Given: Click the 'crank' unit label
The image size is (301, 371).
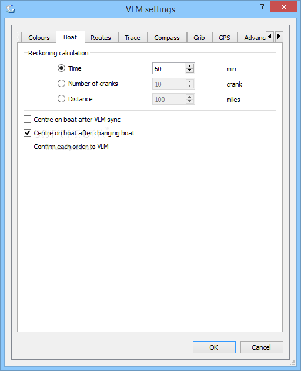Looking at the screenshot, I should point(234,84).
